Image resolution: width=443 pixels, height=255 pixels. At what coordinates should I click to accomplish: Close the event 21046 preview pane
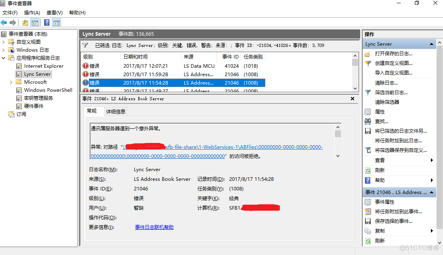point(352,99)
